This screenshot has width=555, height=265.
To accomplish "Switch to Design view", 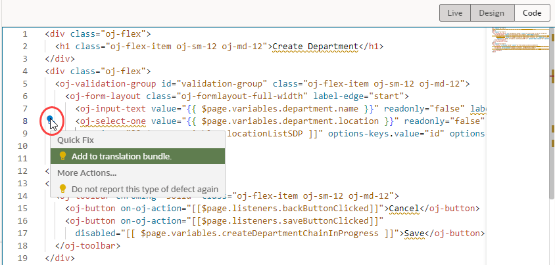I will coord(492,13).
